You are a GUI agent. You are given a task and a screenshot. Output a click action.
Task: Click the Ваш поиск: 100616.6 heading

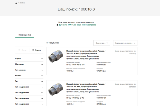click(x=76, y=9)
